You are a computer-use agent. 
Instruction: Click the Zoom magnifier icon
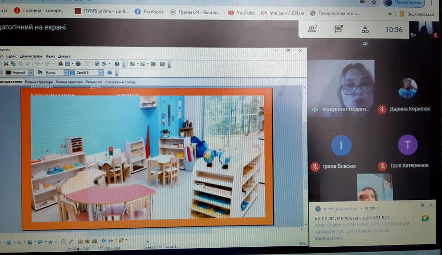click(104, 64)
